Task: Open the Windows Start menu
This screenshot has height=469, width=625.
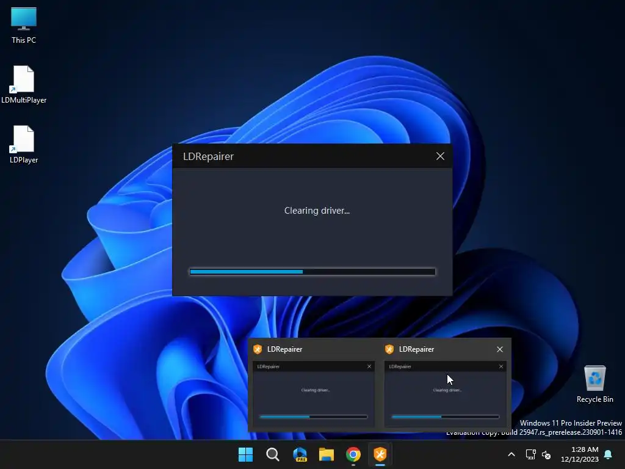Action: pos(245,454)
